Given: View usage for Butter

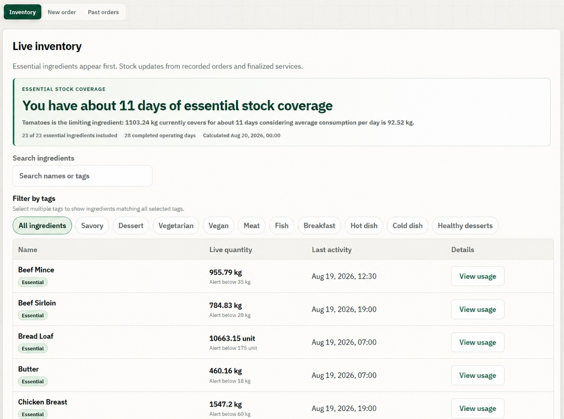Looking at the screenshot, I should tap(477, 375).
